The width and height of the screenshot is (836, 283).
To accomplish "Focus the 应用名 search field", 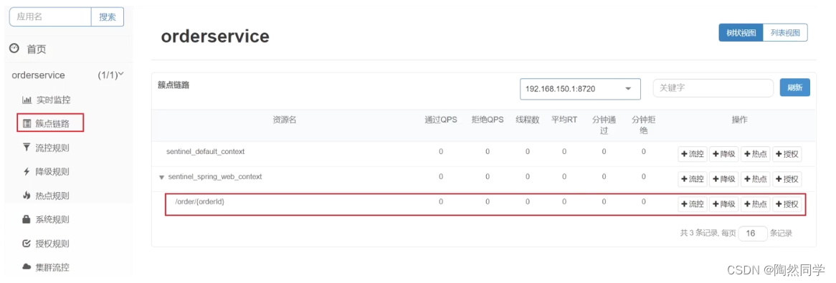I will 51,17.
